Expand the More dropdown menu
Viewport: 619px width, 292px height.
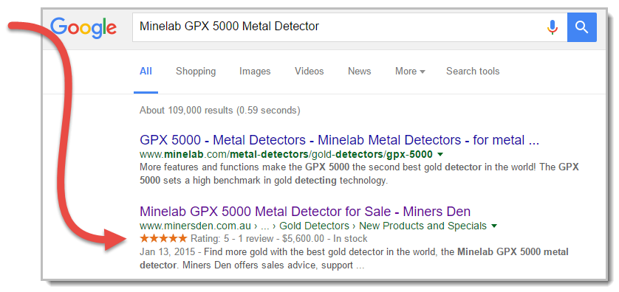coord(410,72)
